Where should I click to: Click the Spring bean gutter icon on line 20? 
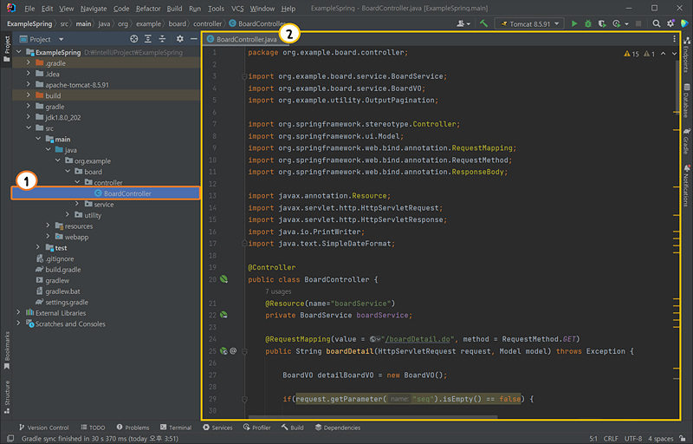pos(224,279)
